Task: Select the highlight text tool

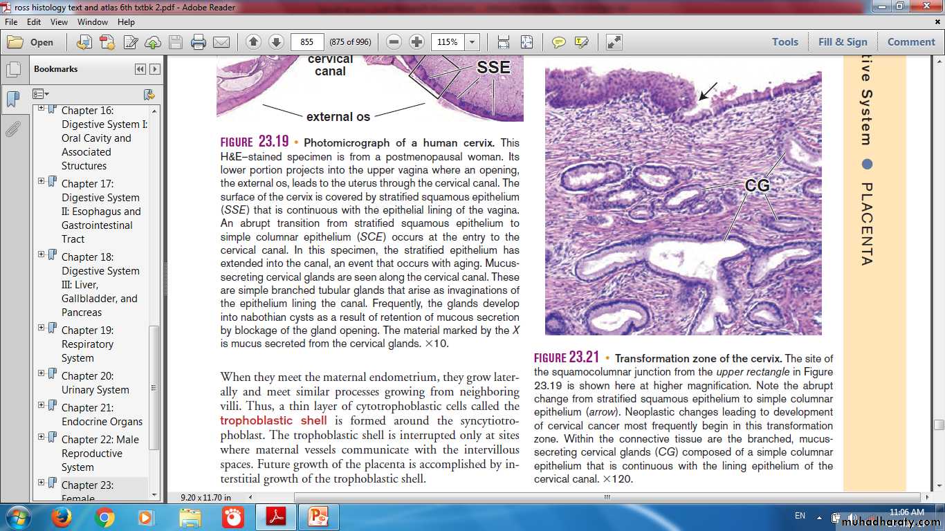Action: pyautogui.click(x=581, y=42)
